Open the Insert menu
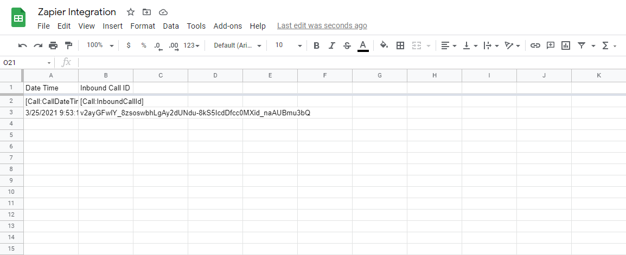Image resolution: width=626 pixels, height=255 pixels. (113, 26)
